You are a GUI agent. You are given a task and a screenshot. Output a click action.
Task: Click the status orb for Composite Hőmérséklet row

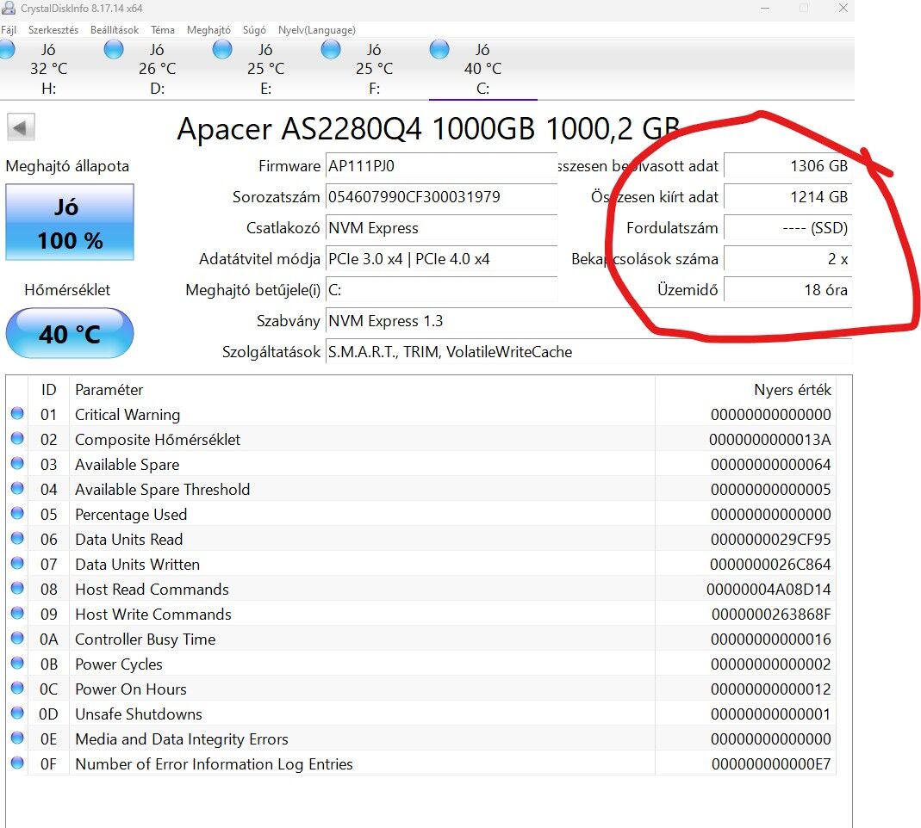coord(17,438)
